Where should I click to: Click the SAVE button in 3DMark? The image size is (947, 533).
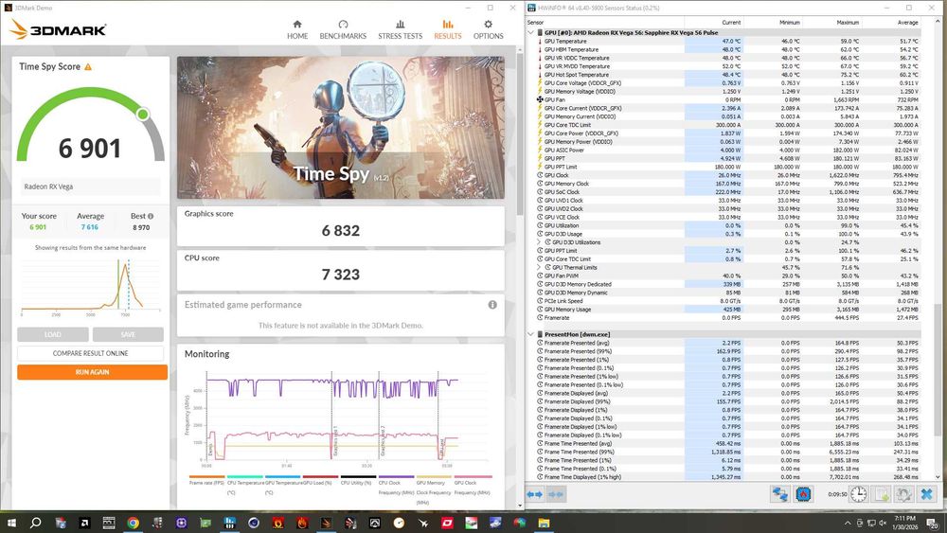pyautogui.click(x=128, y=334)
